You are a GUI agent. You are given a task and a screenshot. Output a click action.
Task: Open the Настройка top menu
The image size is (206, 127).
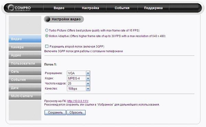point(90,8)
